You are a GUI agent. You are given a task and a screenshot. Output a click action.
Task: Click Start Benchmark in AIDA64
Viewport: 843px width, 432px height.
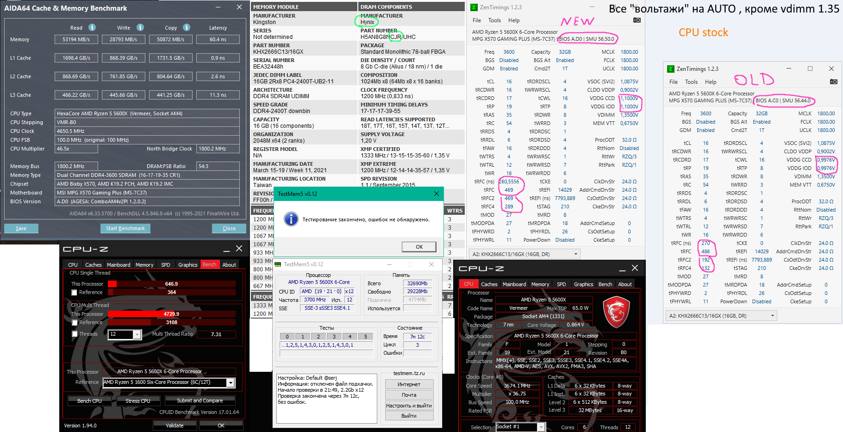(x=125, y=228)
